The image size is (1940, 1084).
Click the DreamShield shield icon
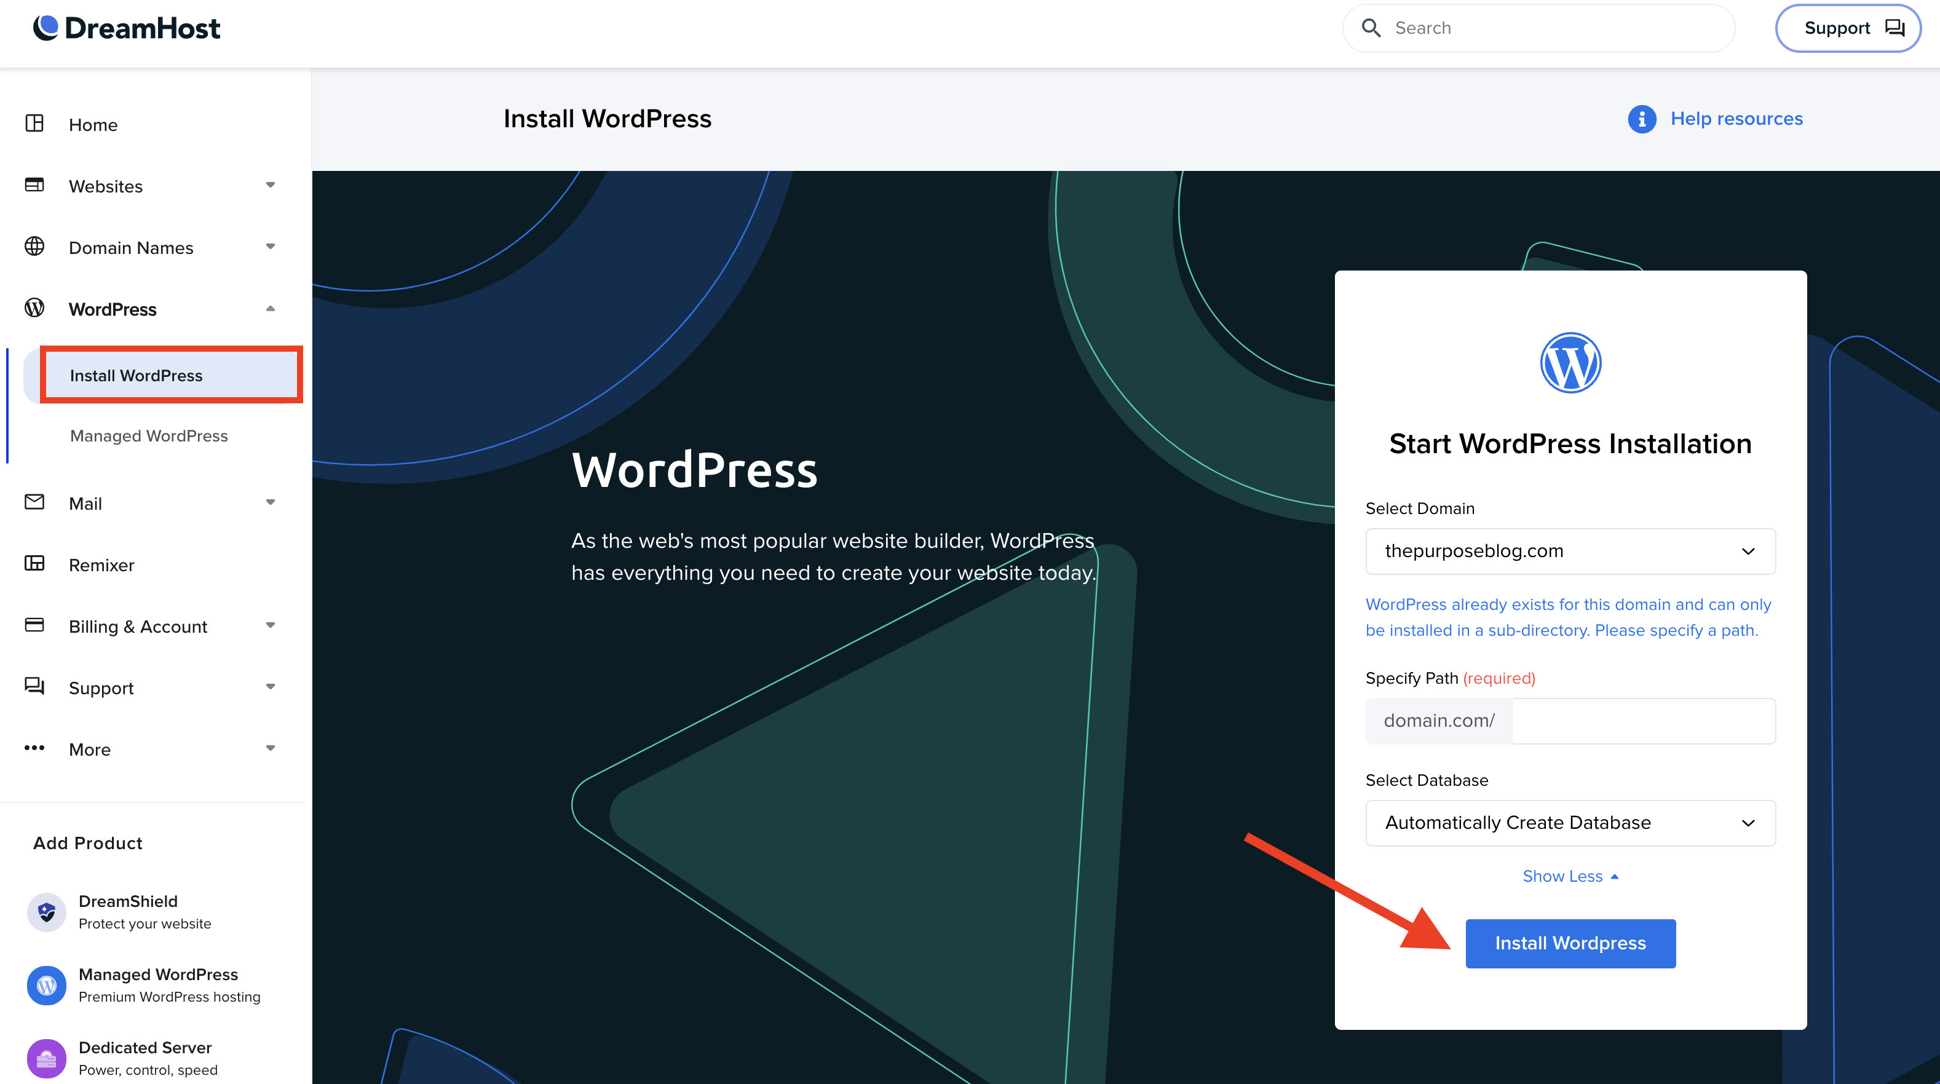[47, 911]
